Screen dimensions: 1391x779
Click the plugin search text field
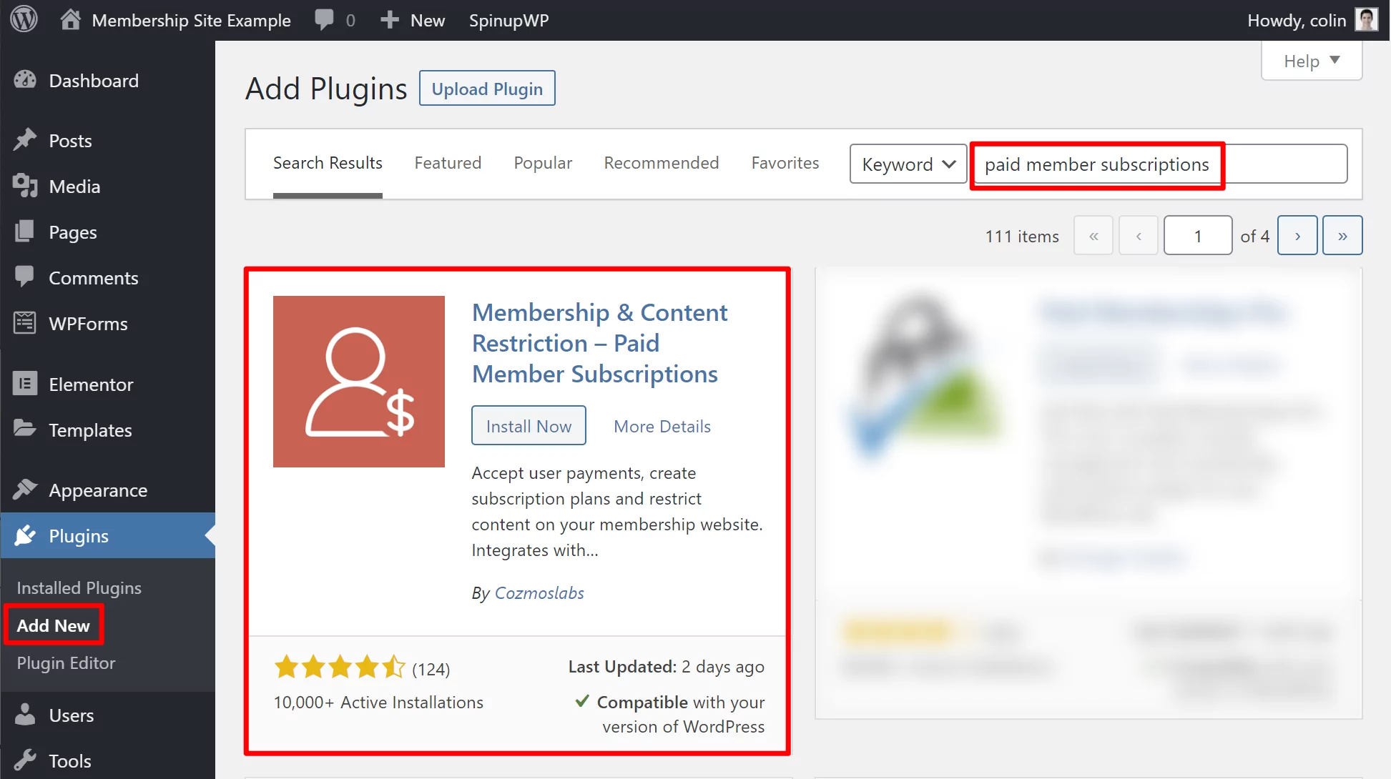(x=1161, y=164)
